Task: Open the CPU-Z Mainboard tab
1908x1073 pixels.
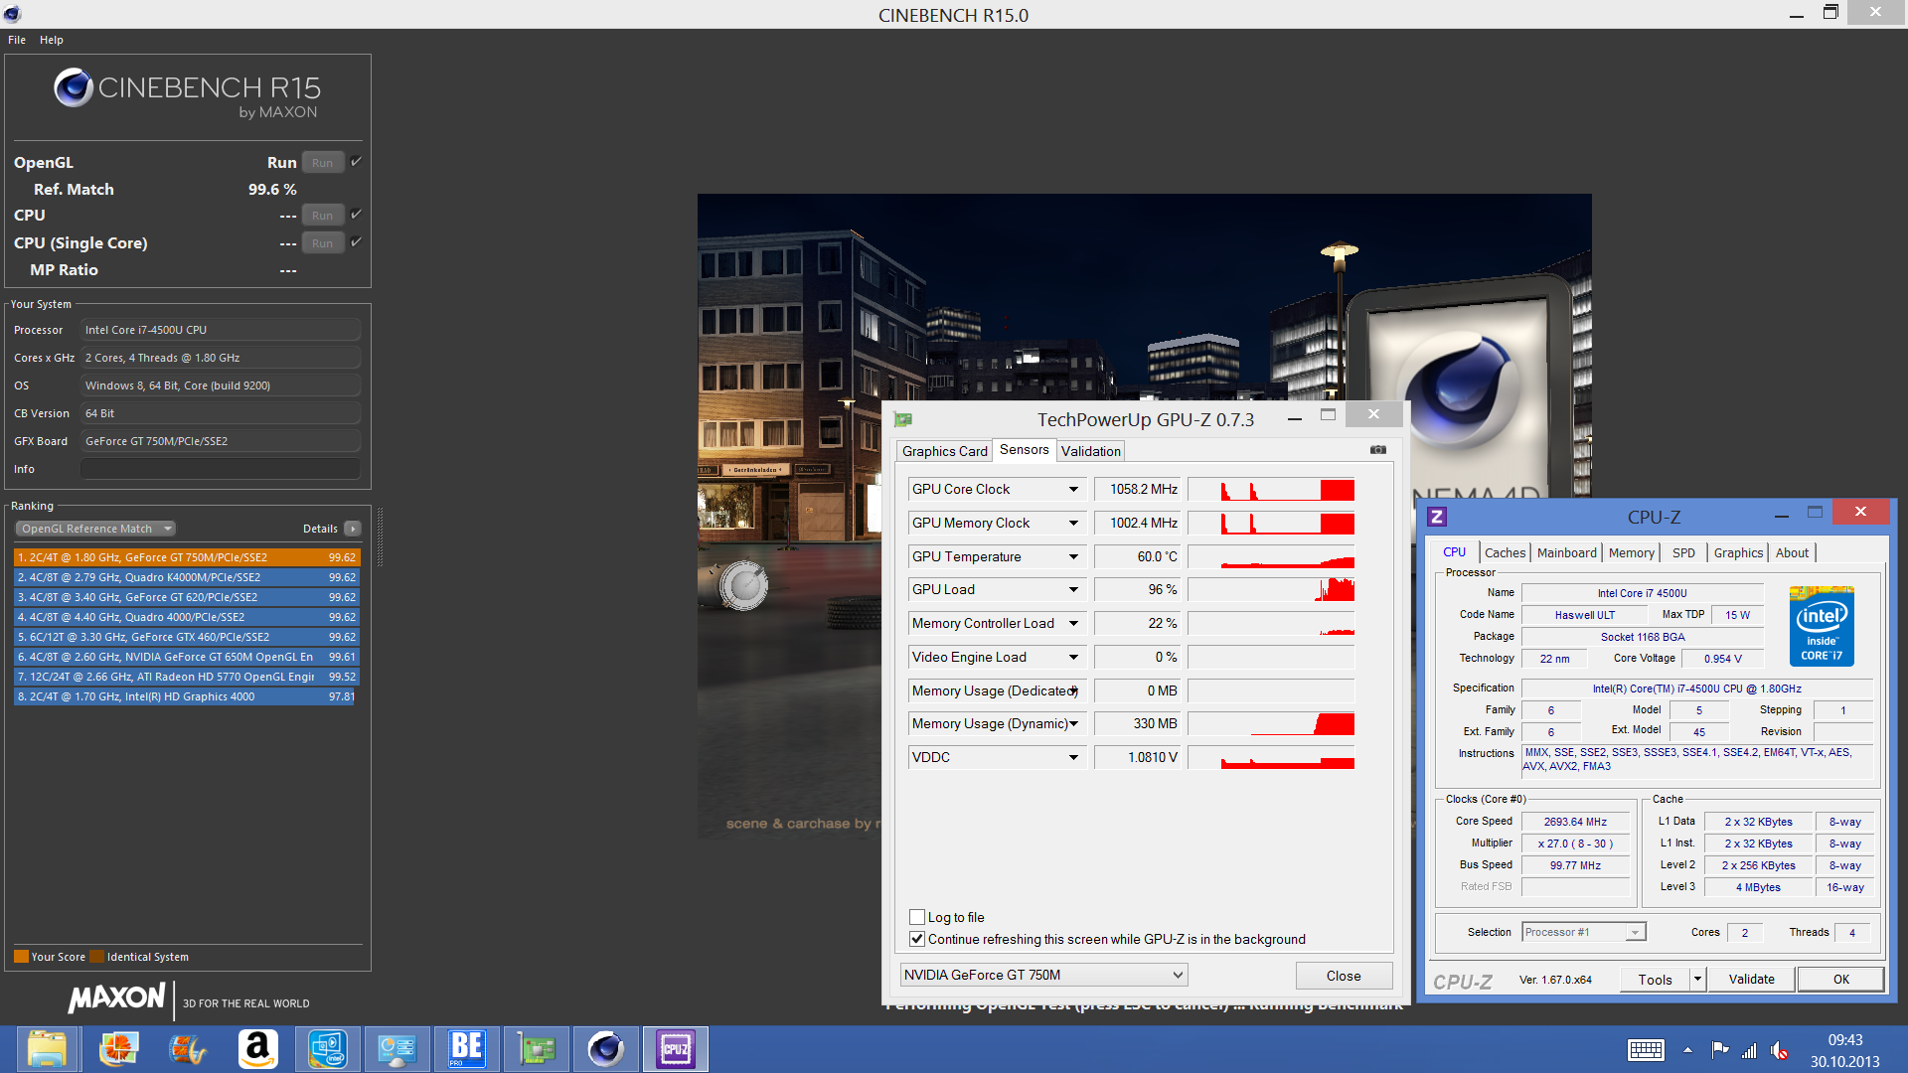Action: point(1566,552)
